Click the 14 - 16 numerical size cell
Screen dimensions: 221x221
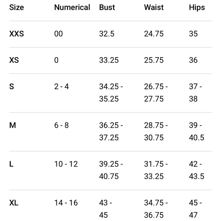coord(66,203)
